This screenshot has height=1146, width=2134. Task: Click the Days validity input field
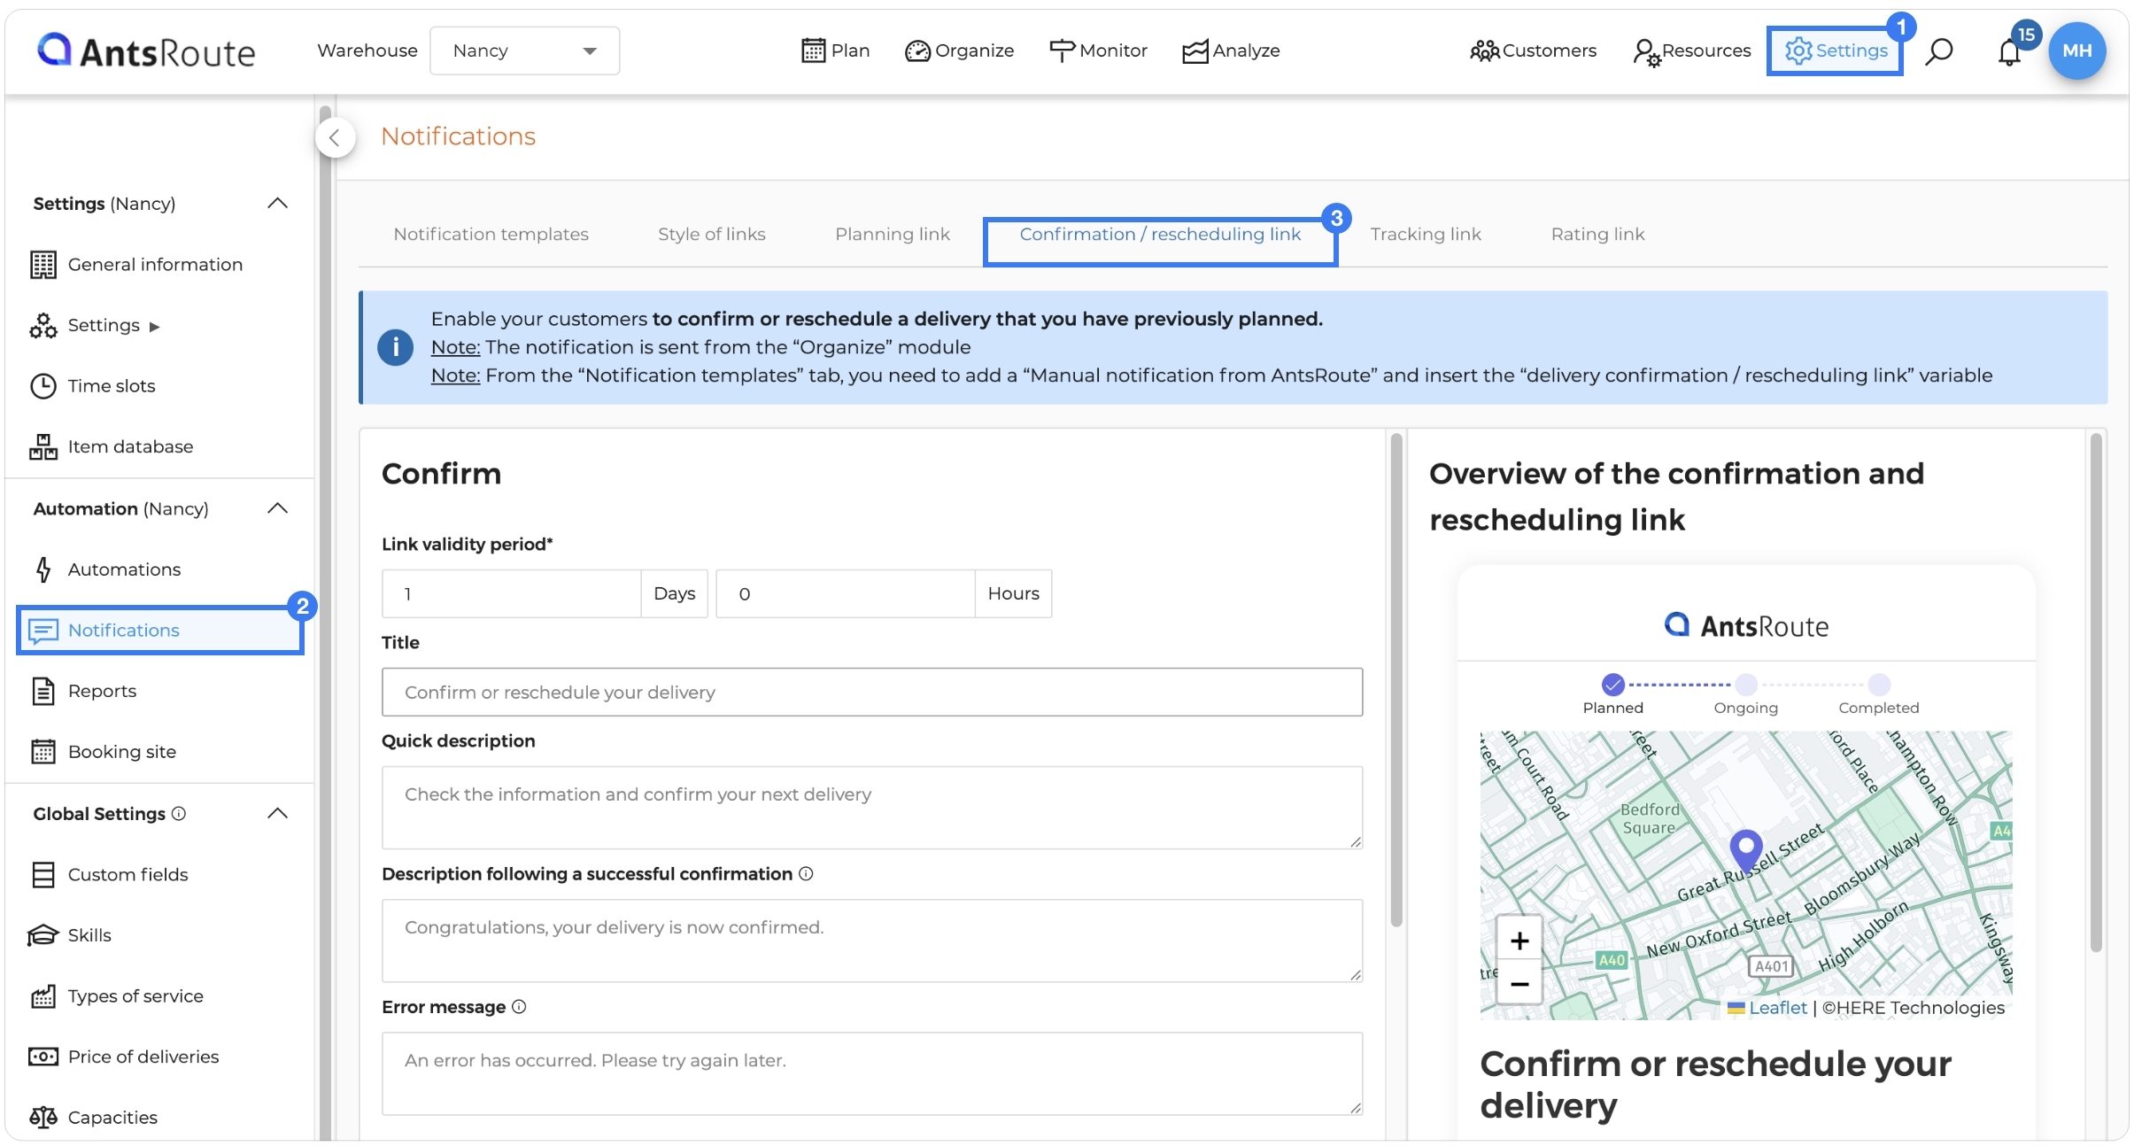[x=511, y=593]
